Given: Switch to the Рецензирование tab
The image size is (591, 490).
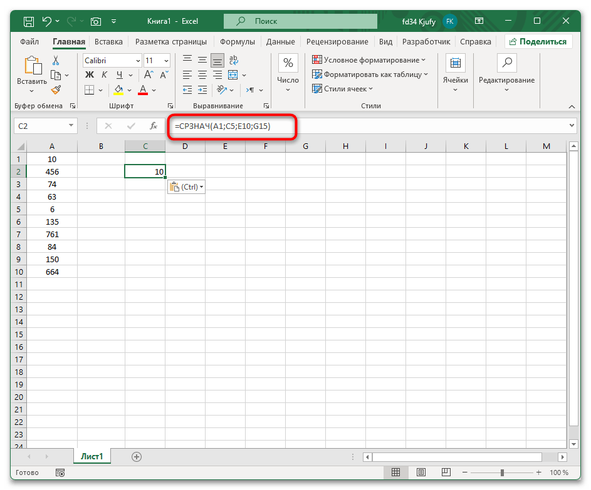Looking at the screenshot, I should click(337, 42).
